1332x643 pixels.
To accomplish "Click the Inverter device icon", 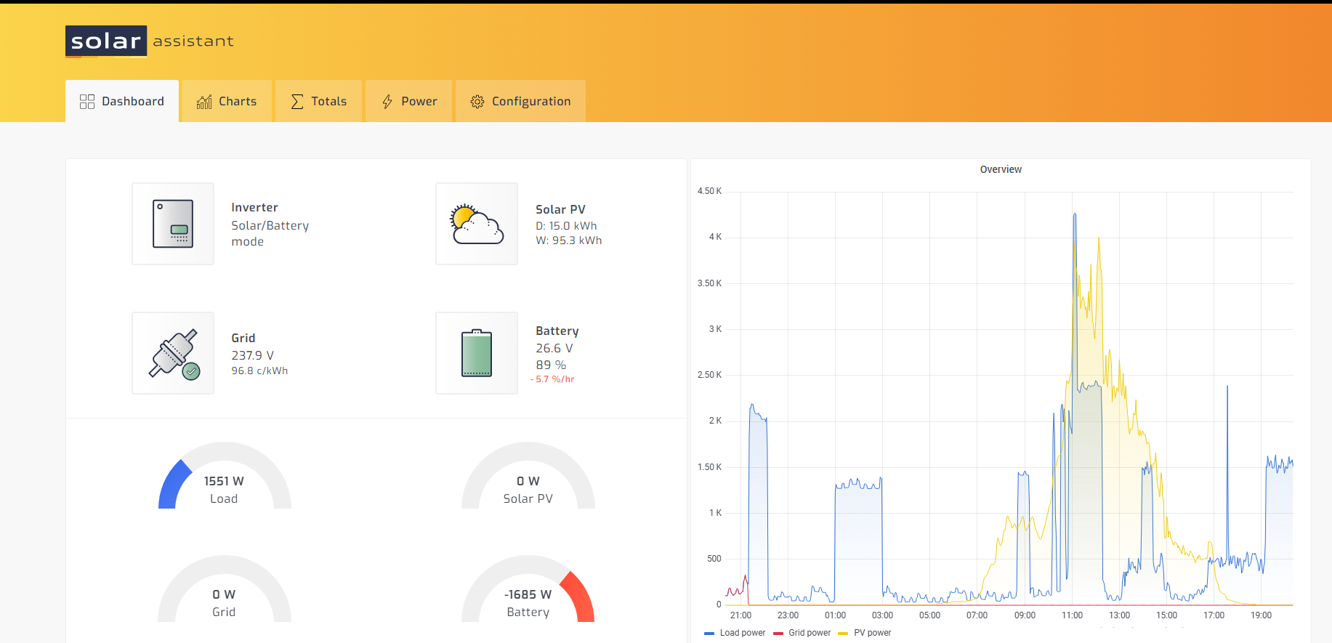I will click(173, 224).
